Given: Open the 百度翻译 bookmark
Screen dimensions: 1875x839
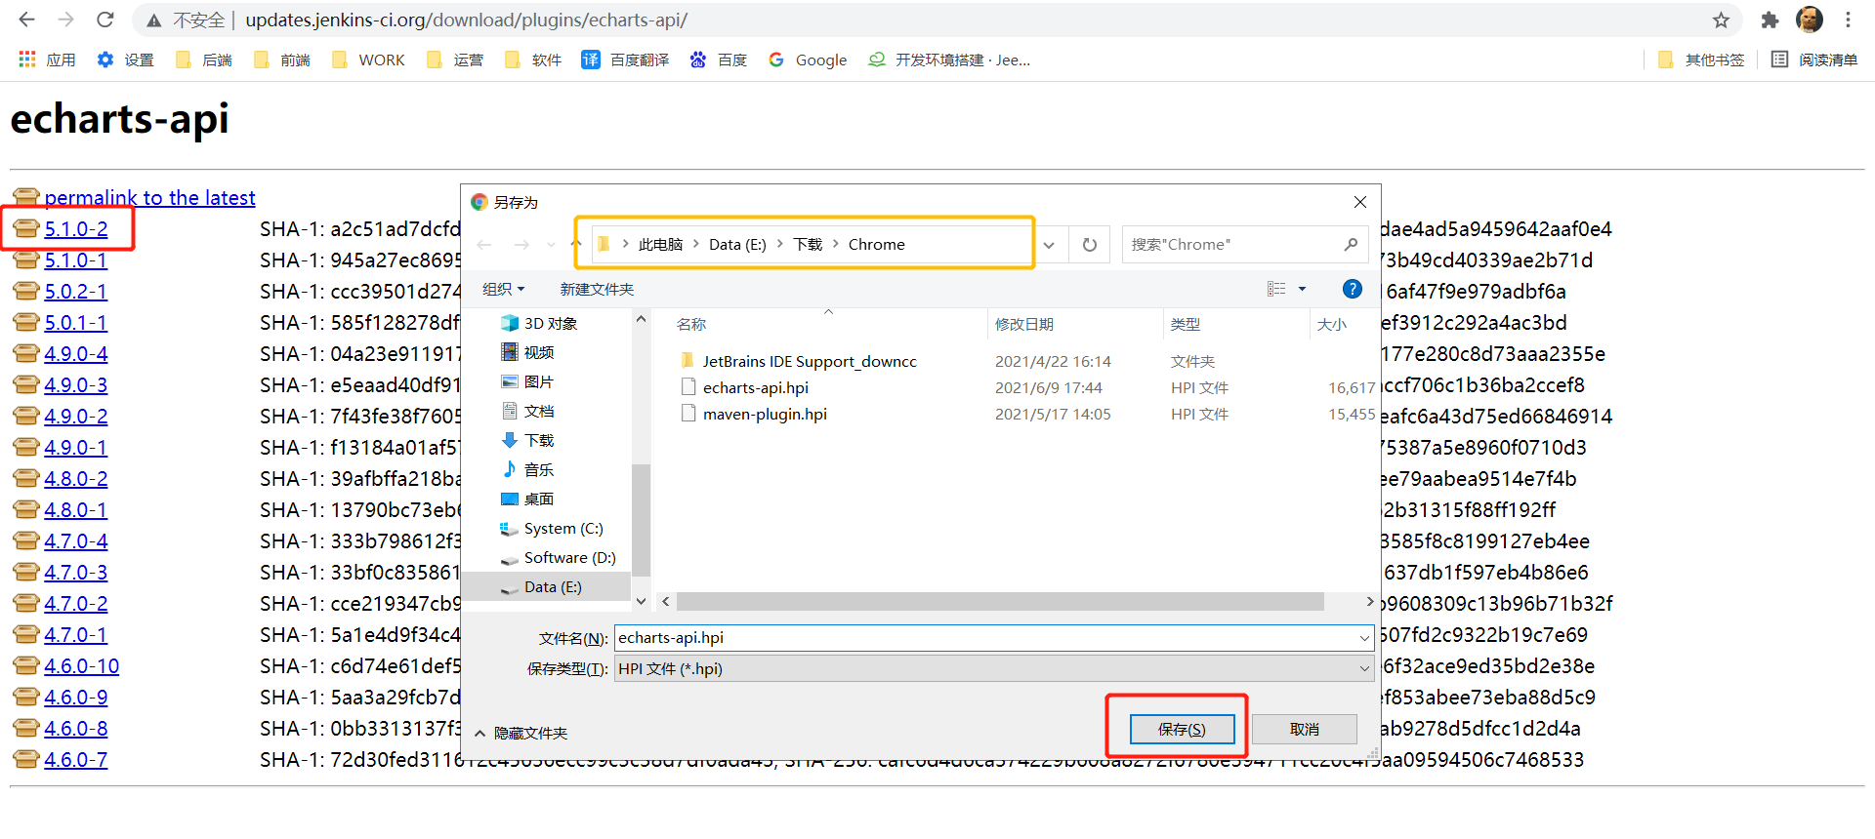Looking at the screenshot, I should pyautogui.click(x=625, y=60).
